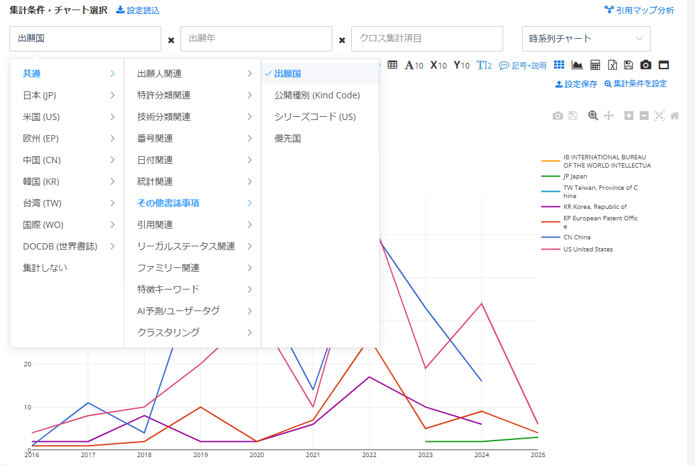
Task: Click the black camera snapshot icon
Action: pyautogui.click(x=645, y=65)
